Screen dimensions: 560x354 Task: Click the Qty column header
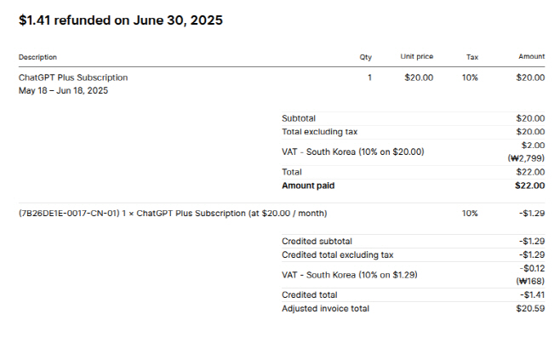pos(365,57)
